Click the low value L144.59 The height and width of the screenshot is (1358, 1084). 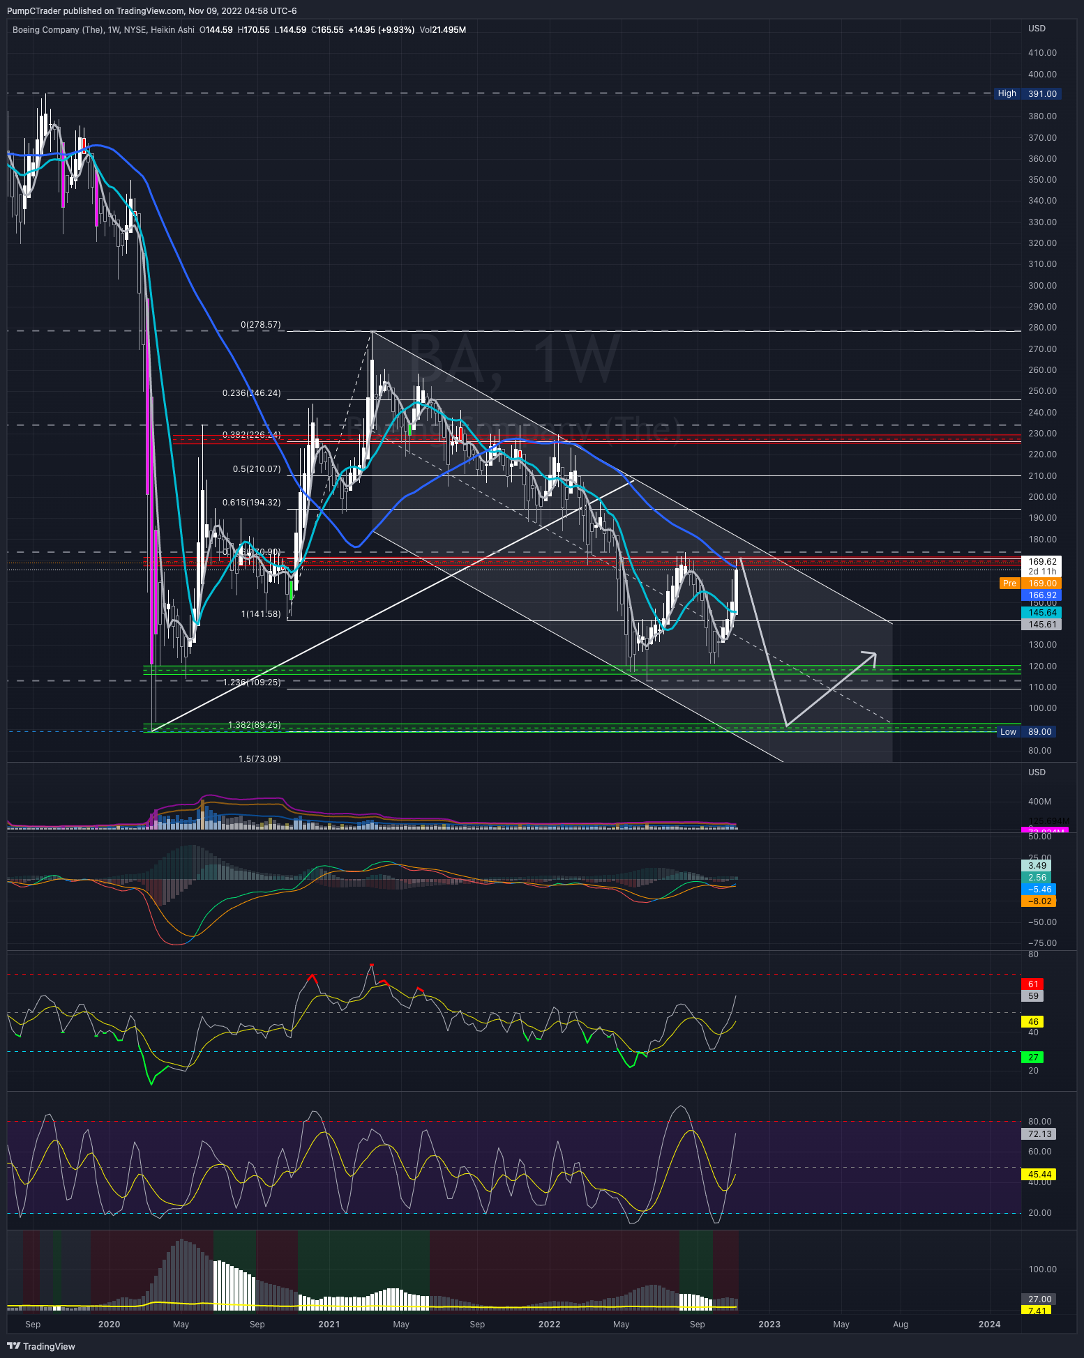tap(290, 30)
